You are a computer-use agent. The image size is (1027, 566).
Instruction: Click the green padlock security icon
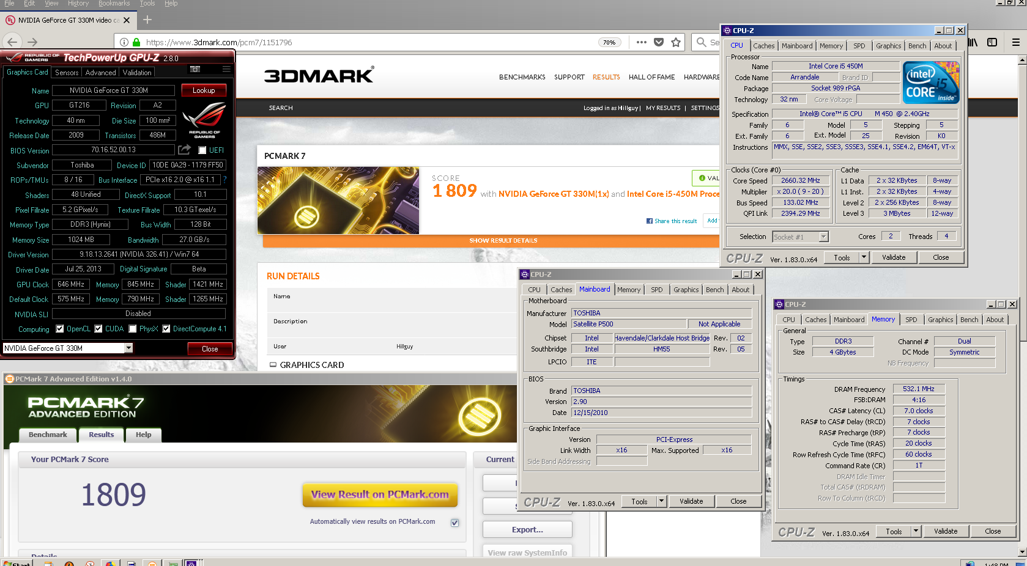(x=136, y=42)
